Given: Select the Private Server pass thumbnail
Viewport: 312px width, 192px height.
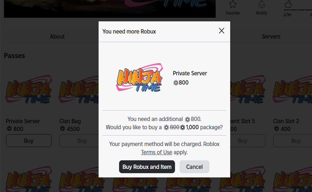Looking at the screenshot, I should [29, 92].
